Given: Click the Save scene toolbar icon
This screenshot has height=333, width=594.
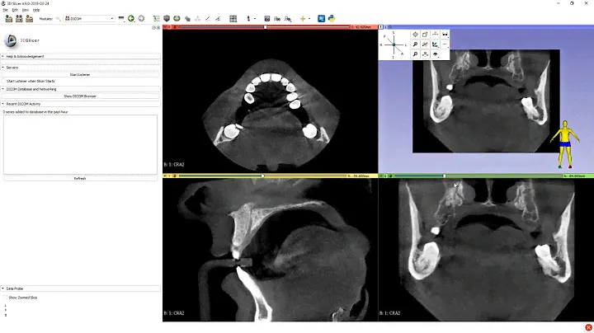Looking at the screenshot, I should [31, 18].
